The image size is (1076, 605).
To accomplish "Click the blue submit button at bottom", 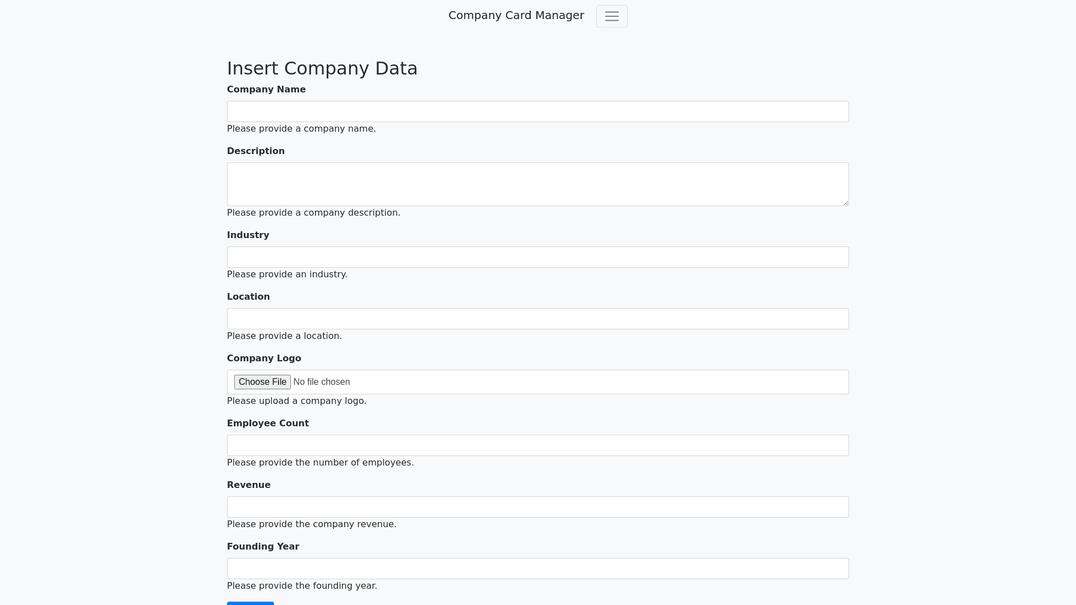I will pos(250,603).
